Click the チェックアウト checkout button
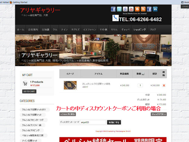This screenshot has height=142, width=189. (x=158, y=114)
